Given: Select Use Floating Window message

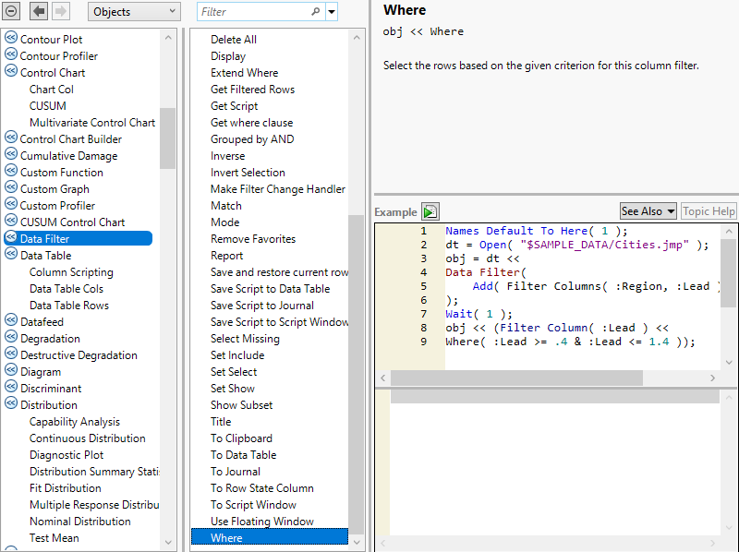Looking at the screenshot, I should [262, 522].
